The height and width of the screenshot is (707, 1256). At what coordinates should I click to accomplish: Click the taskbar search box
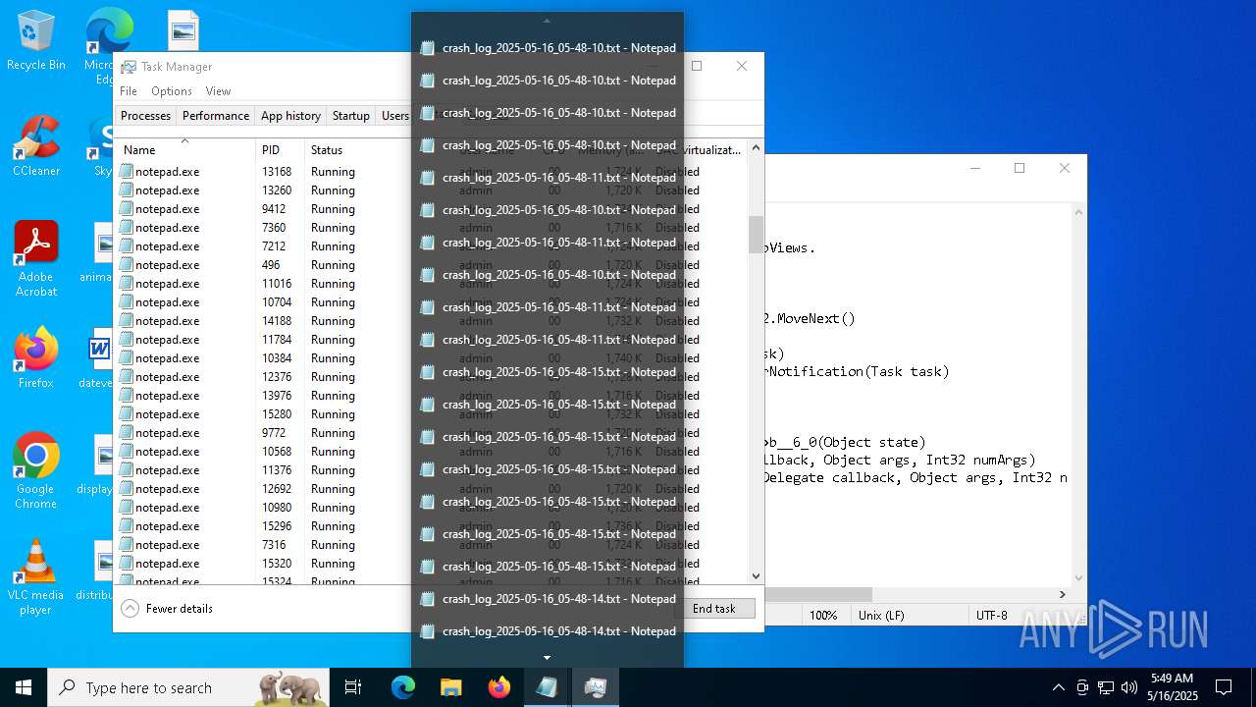point(189,687)
